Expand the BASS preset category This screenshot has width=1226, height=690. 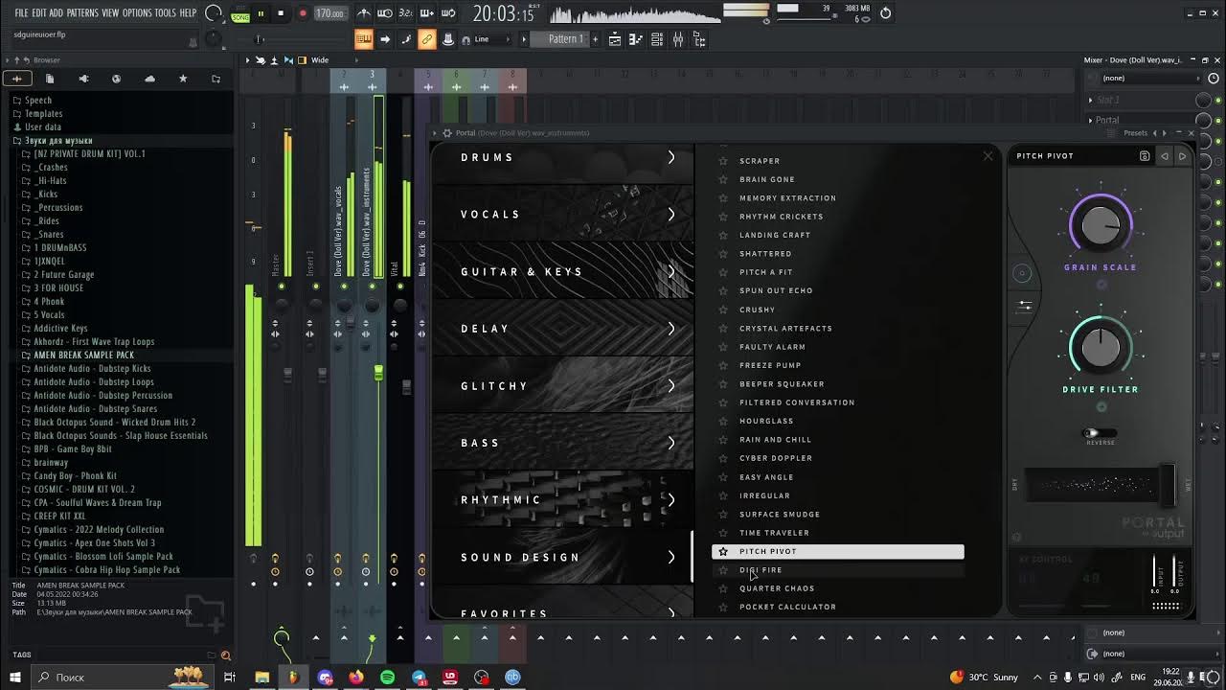563,443
